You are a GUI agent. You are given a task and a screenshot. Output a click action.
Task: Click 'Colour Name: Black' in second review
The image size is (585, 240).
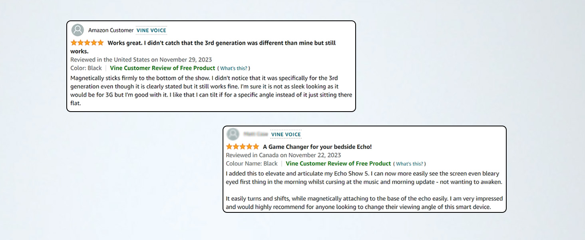point(252,164)
